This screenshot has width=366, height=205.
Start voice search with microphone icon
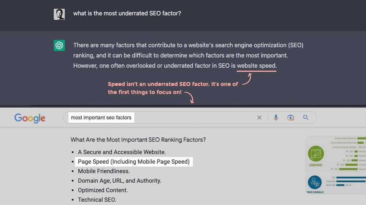click(276, 118)
